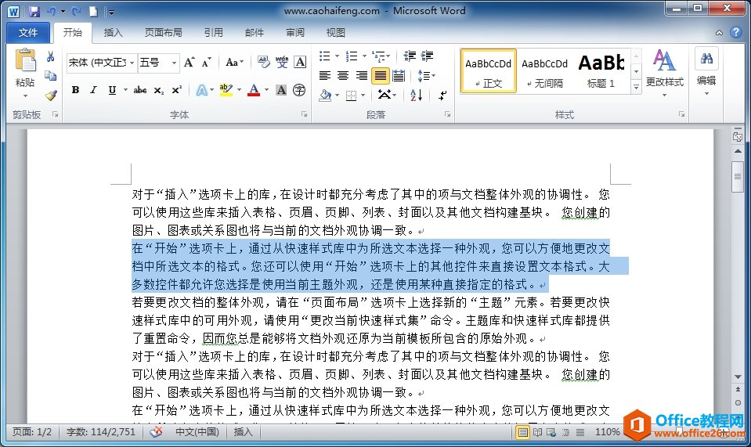Open the numbering list dropdown arrow
The height and width of the screenshot is (447, 751).
click(364, 56)
